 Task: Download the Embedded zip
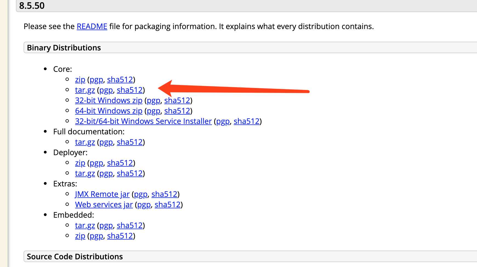pyautogui.click(x=80, y=236)
